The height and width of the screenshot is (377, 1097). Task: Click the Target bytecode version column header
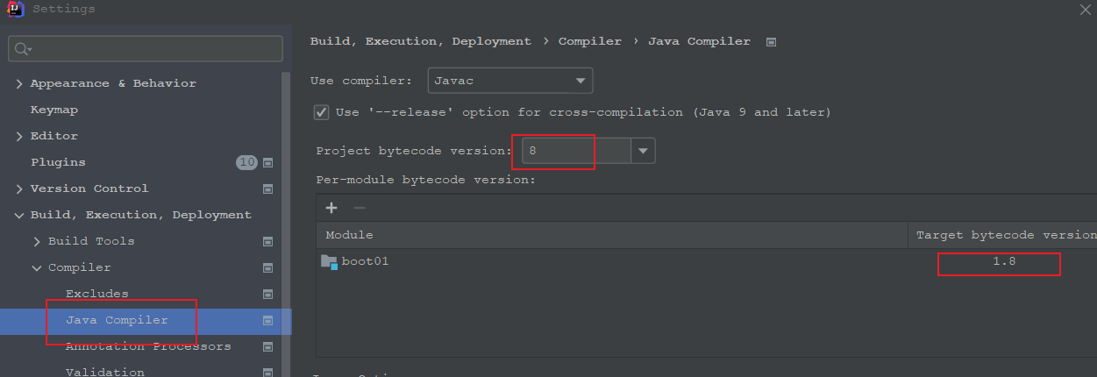(x=1002, y=235)
